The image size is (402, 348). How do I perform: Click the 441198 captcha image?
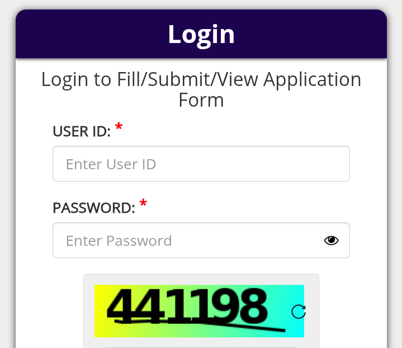pyautogui.click(x=187, y=308)
